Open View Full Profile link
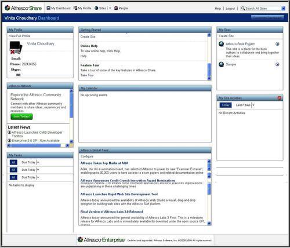Viewport: 290px width, 248px height. click(20, 36)
